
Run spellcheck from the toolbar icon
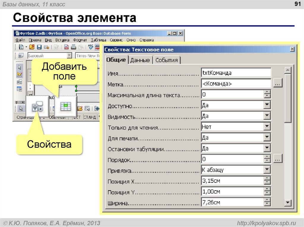click(91, 47)
